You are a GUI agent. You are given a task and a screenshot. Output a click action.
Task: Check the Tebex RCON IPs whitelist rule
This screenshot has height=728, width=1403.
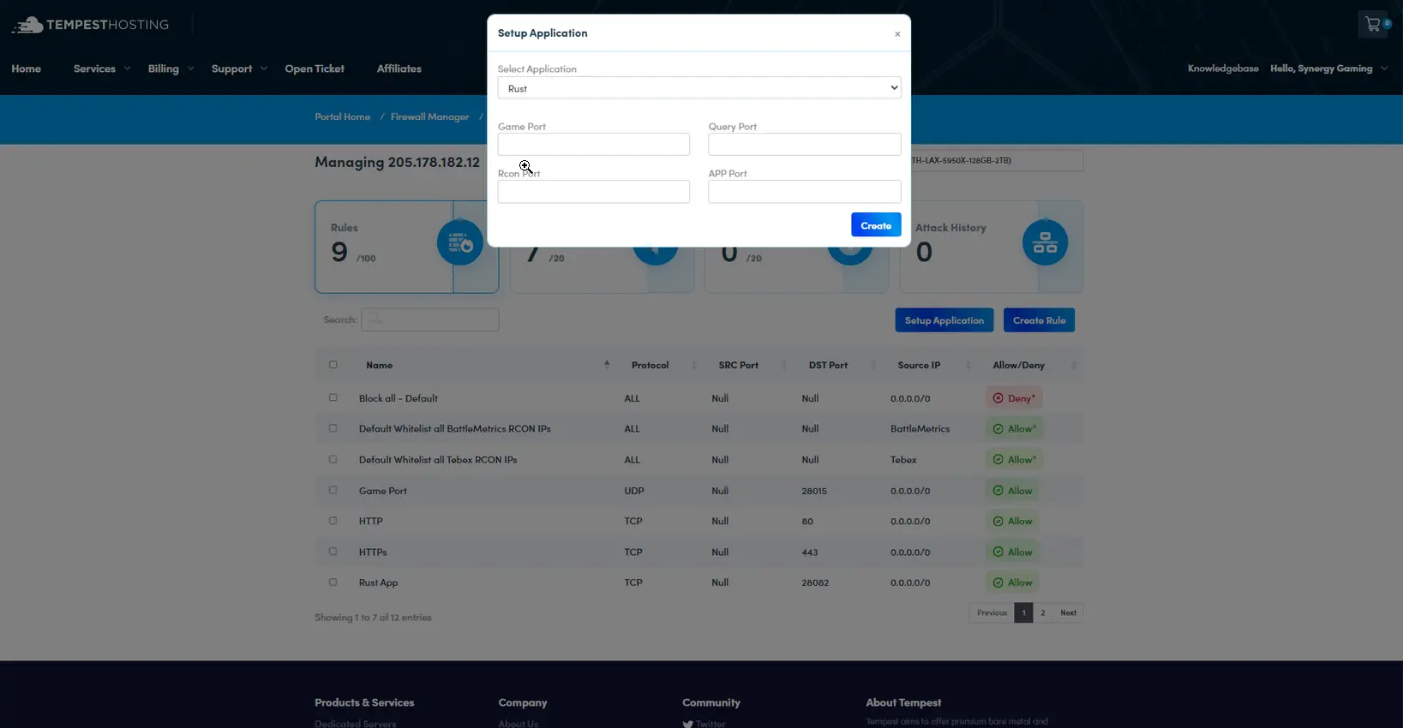[333, 459]
